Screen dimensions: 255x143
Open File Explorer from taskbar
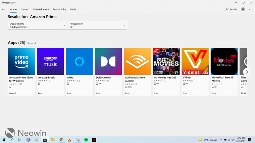[53, 140]
